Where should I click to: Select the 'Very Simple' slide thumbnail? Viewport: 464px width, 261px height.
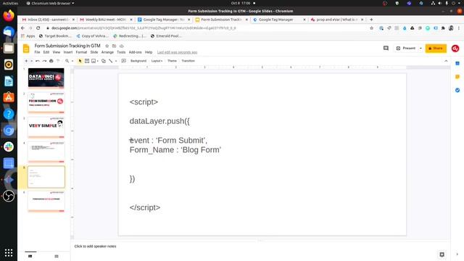[x=46, y=128]
